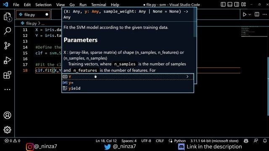Click the breadcrumb ellipsis after file.py
The image size is (269, 151).
43,23
